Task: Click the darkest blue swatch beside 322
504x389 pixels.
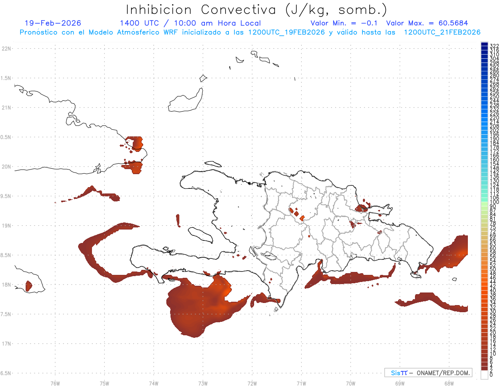Action: [x=484, y=44]
